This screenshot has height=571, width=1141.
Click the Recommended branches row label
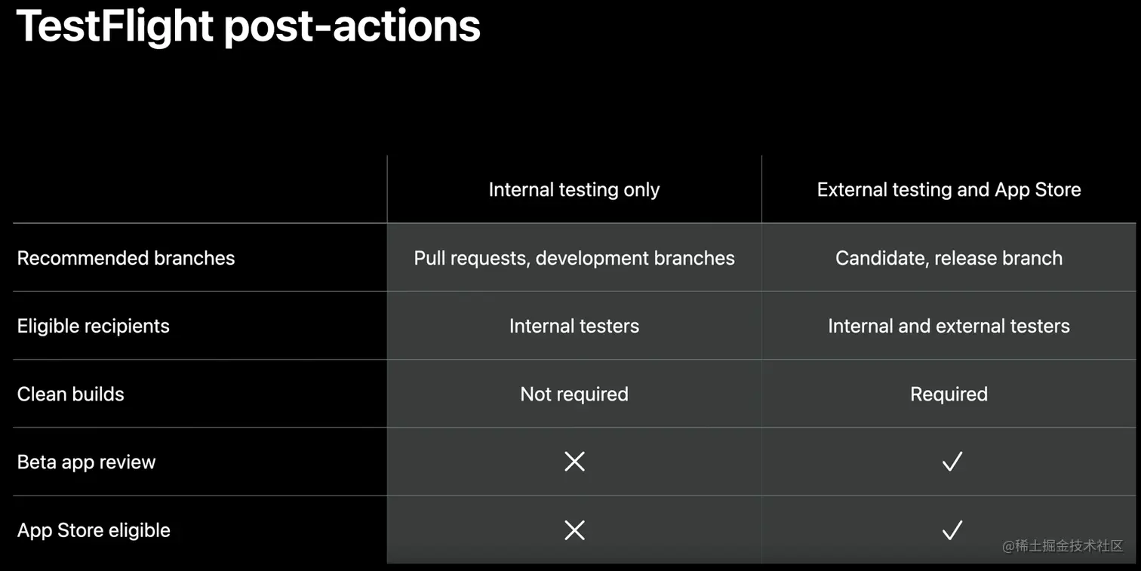pyautogui.click(x=126, y=258)
